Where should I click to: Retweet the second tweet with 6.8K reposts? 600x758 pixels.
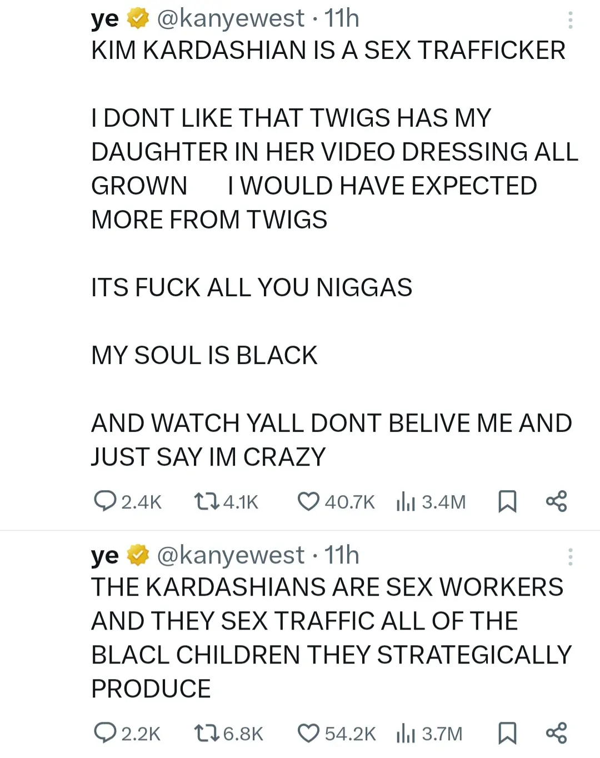click(x=206, y=733)
